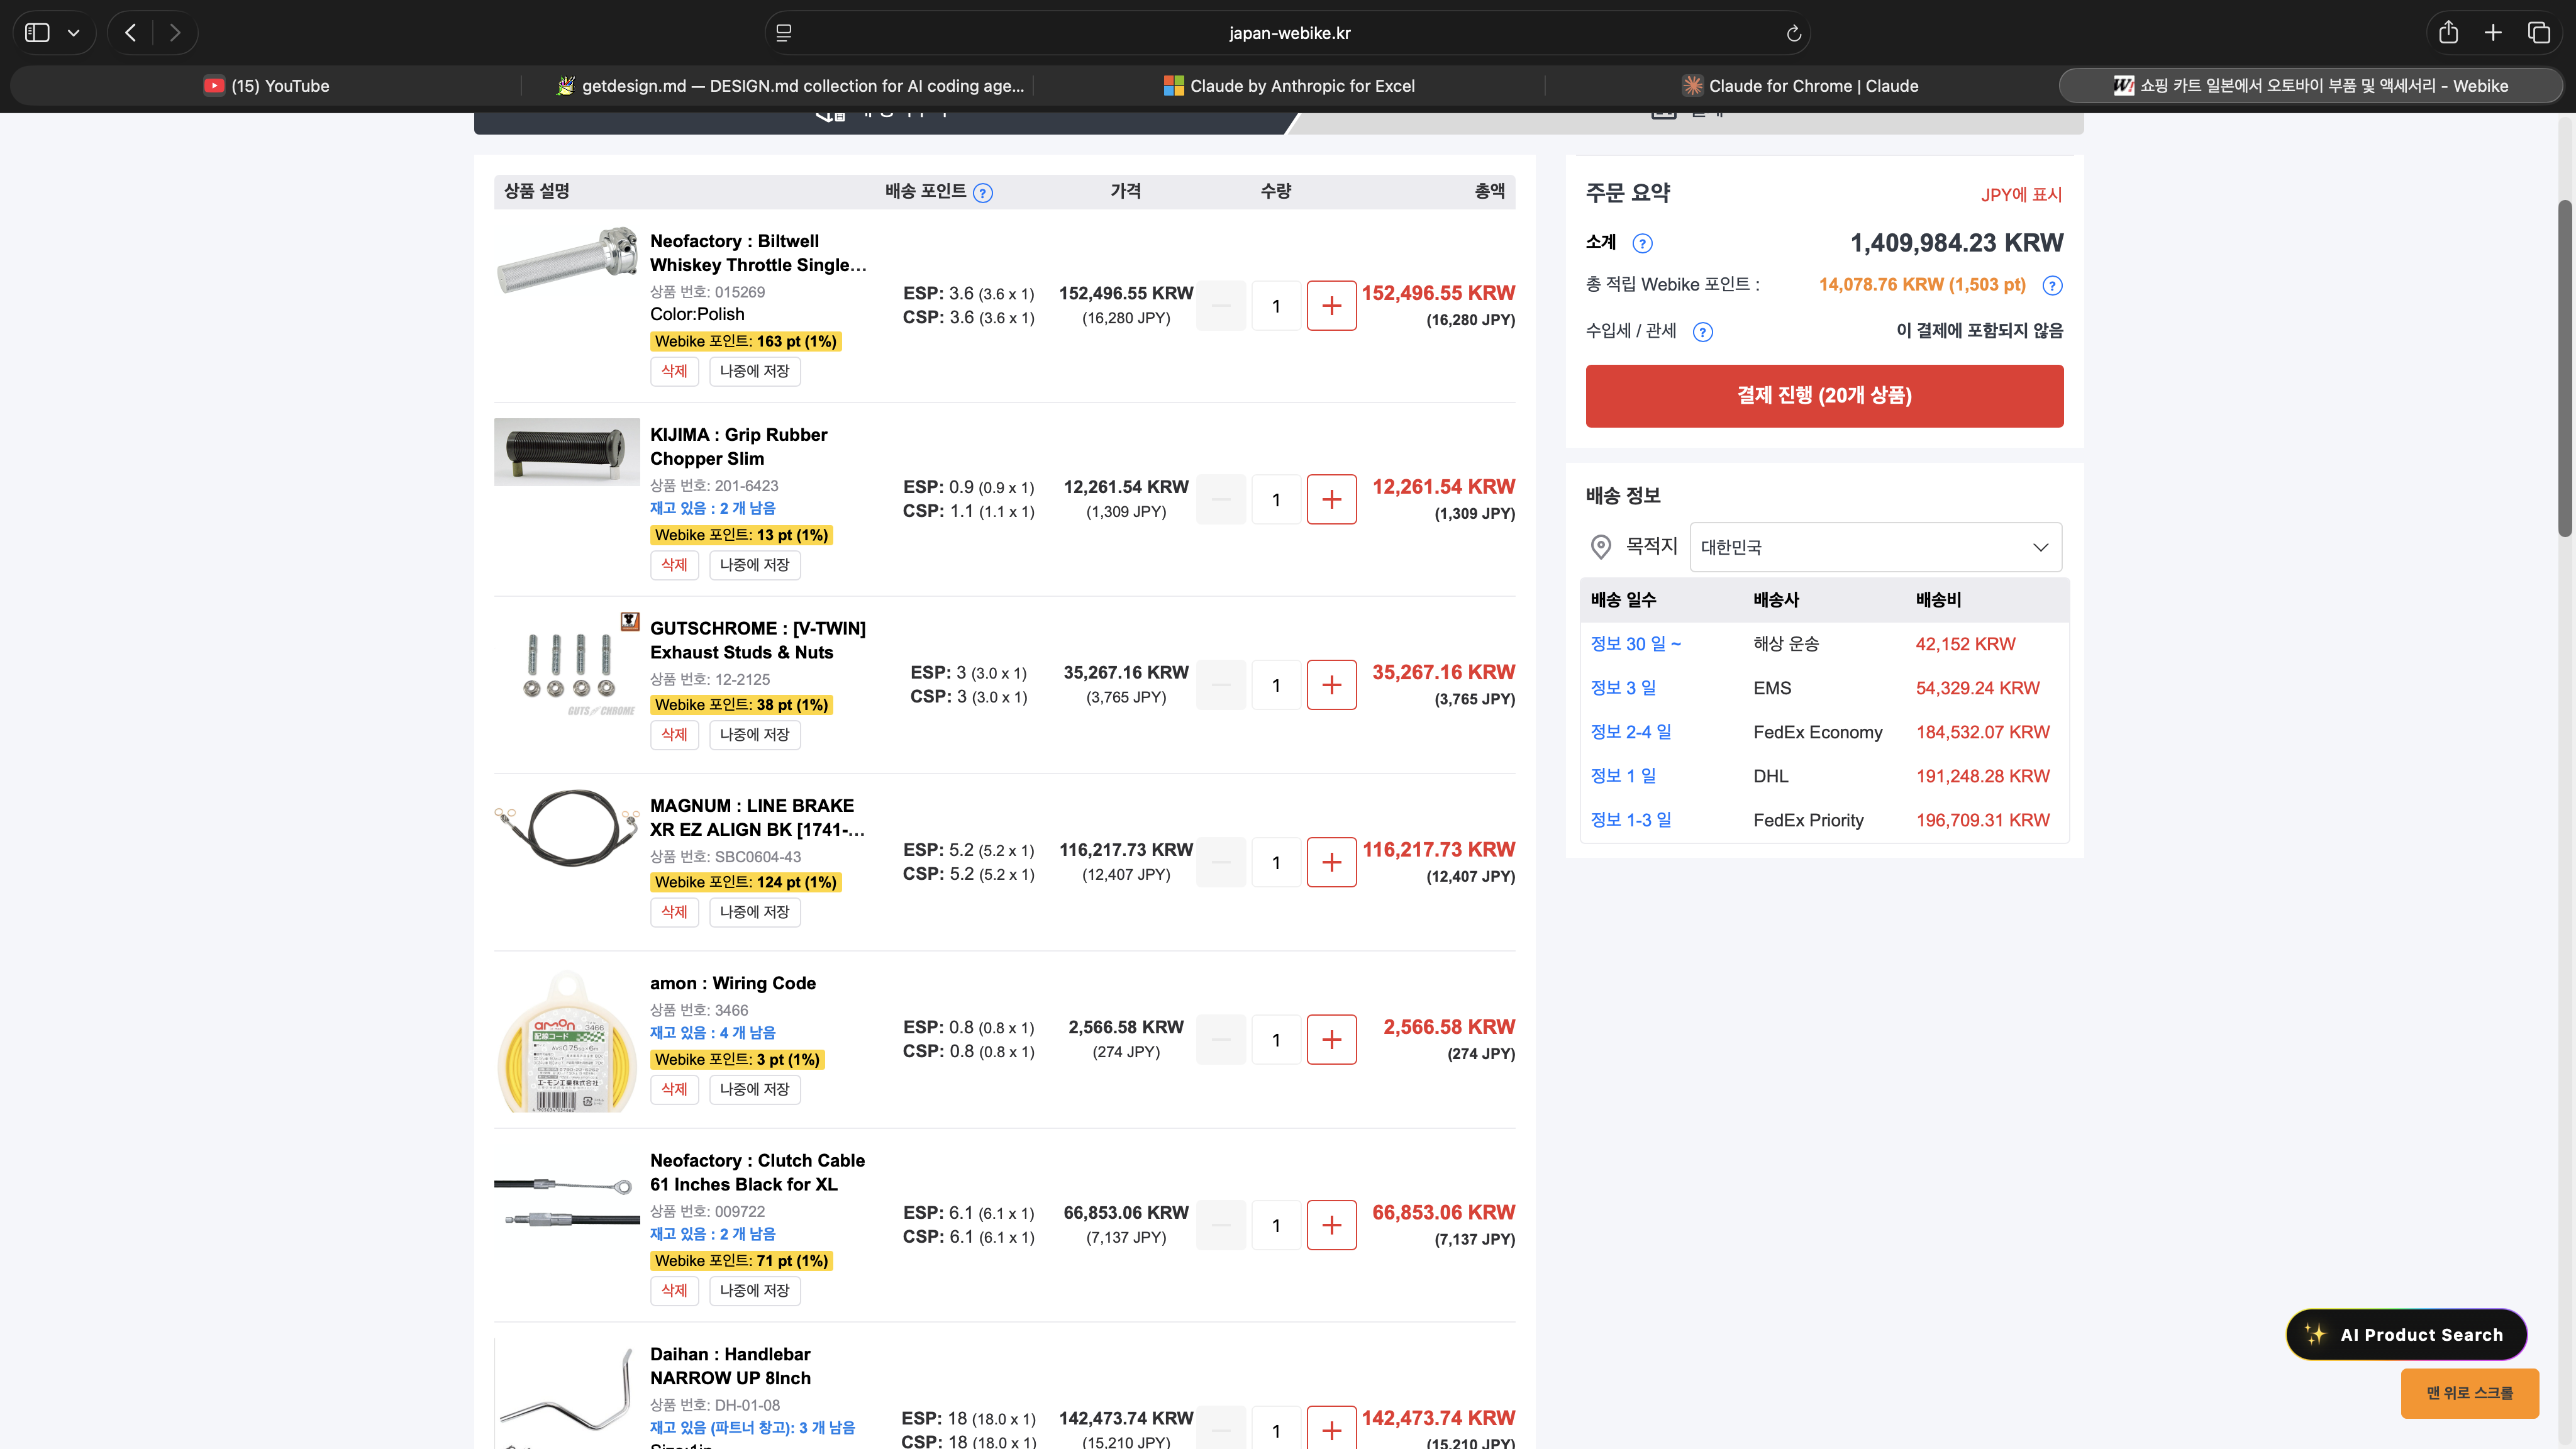Delete amon Wiring Code from cart
2576x1449 pixels.
674,1089
